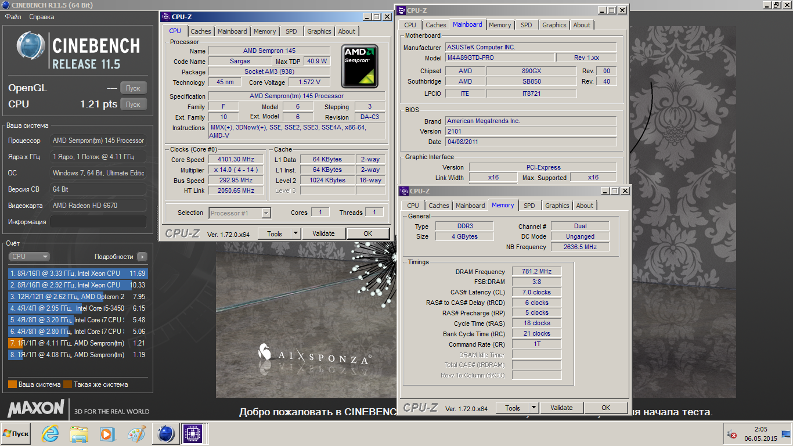Open the CPU ranking type dropdown in Cinebench
The image size is (793, 446).
[29, 257]
